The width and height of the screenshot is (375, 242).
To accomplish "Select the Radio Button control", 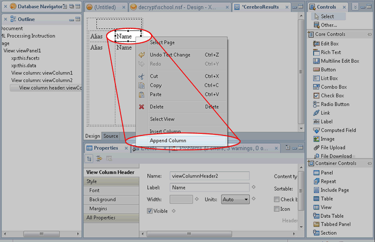I will [x=331, y=104].
